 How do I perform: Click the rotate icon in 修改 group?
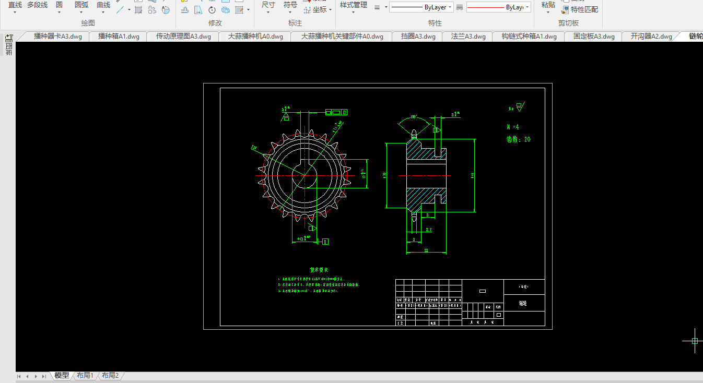pyautogui.click(x=212, y=10)
